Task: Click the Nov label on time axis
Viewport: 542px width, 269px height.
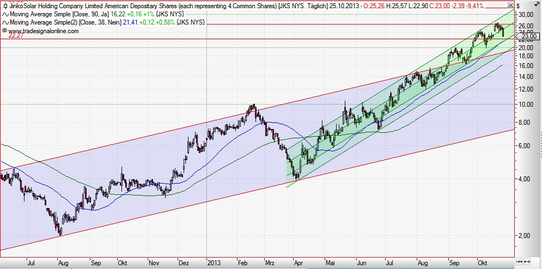Action: 154,263
